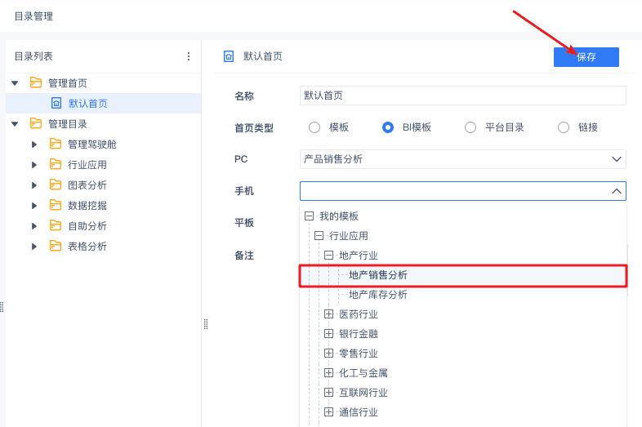Click the 数据挖掘 folder icon
The width and height of the screenshot is (642, 427).
56,205
